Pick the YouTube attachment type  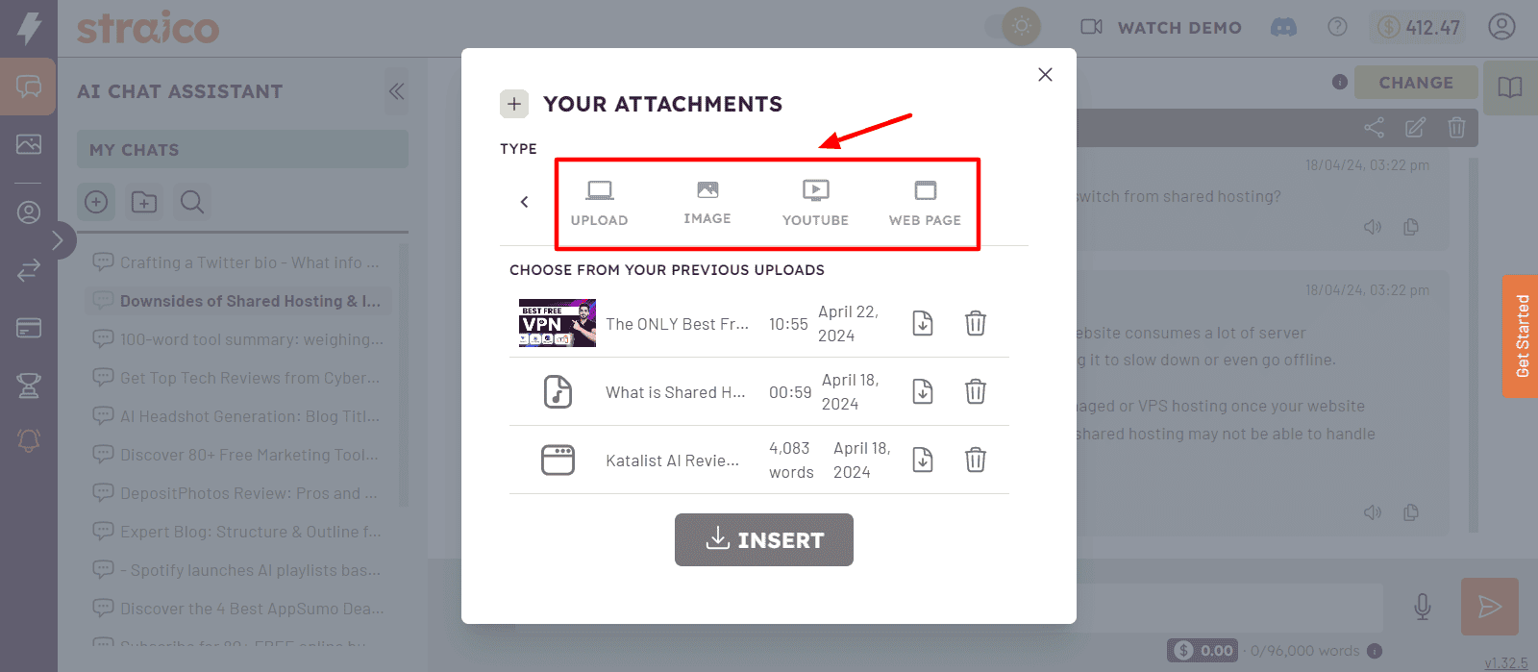[x=815, y=203]
